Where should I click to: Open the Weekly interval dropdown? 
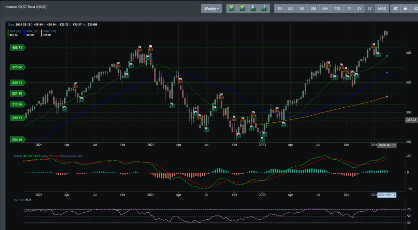(212, 8)
